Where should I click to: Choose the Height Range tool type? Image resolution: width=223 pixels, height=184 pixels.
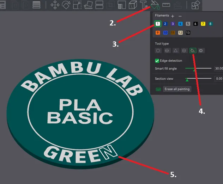184,50
